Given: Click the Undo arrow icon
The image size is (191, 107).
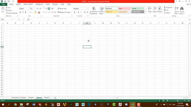Looking at the screenshot, I should click(x=9, y=1).
